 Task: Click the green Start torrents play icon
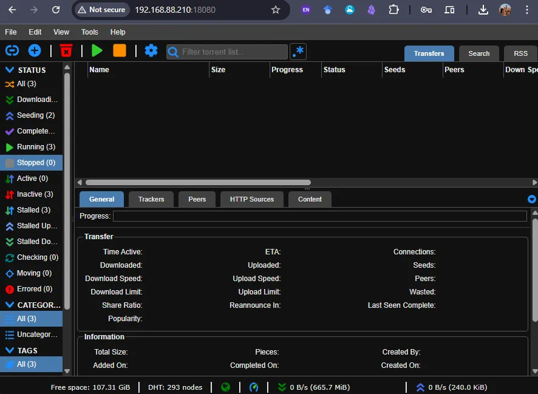click(x=97, y=51)
